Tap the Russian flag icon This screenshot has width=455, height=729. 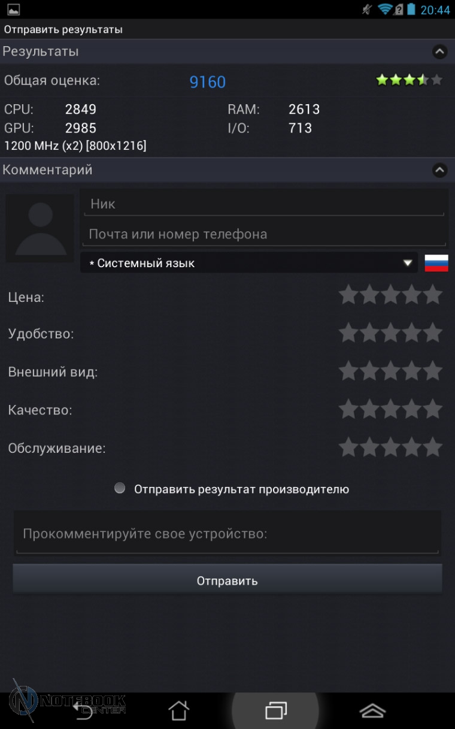(x=436, y=263)
